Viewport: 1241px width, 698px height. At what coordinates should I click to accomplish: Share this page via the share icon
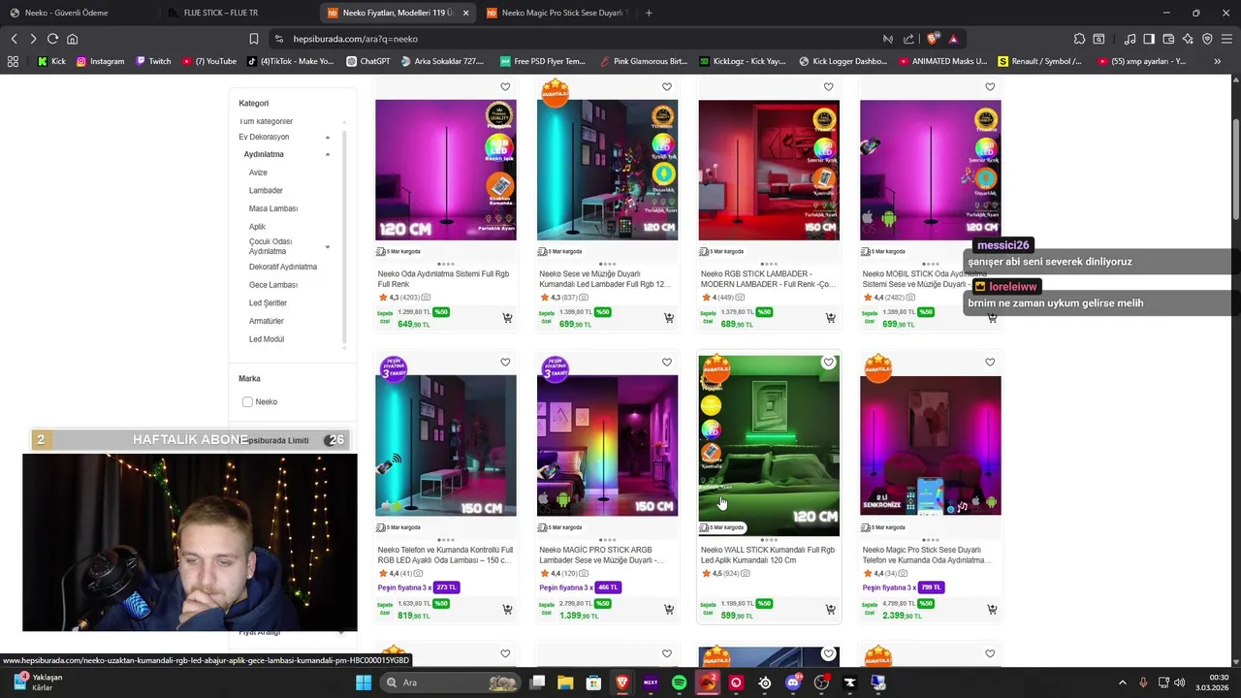tap(908, 39)
